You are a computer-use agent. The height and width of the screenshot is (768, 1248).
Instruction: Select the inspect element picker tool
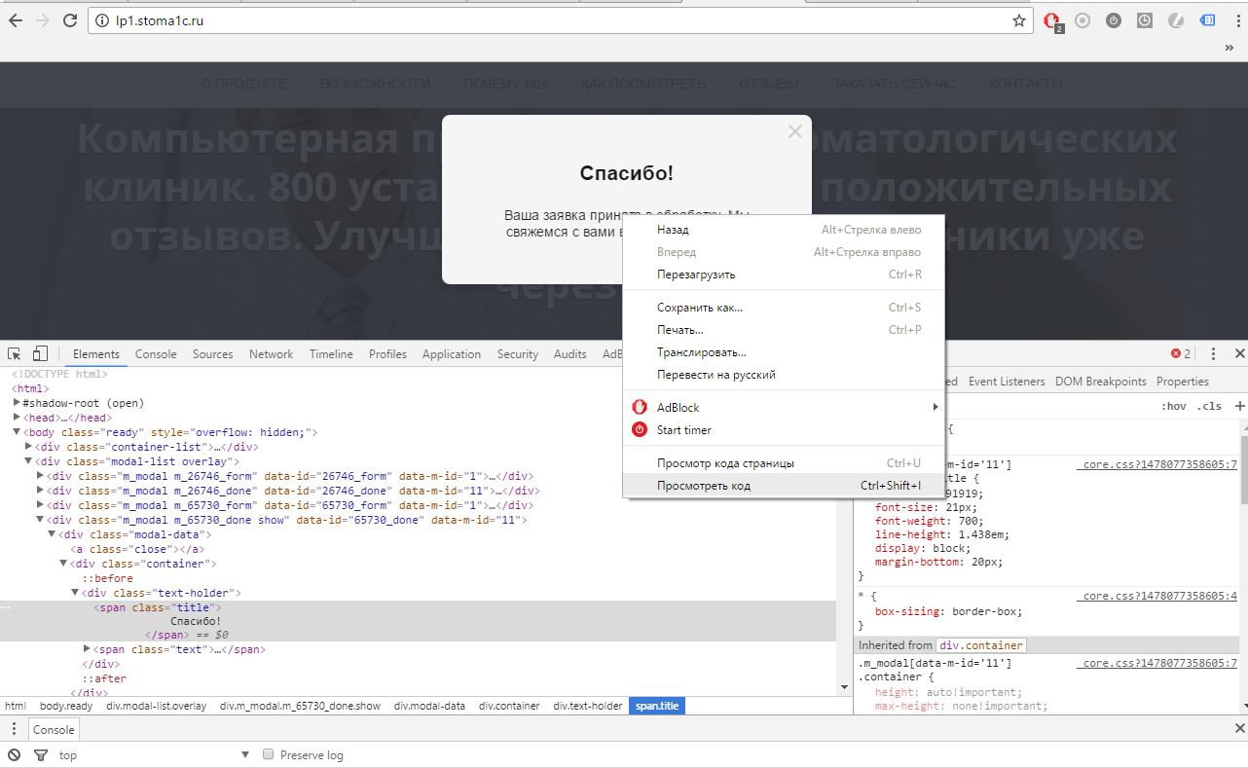tap(14, 353)
